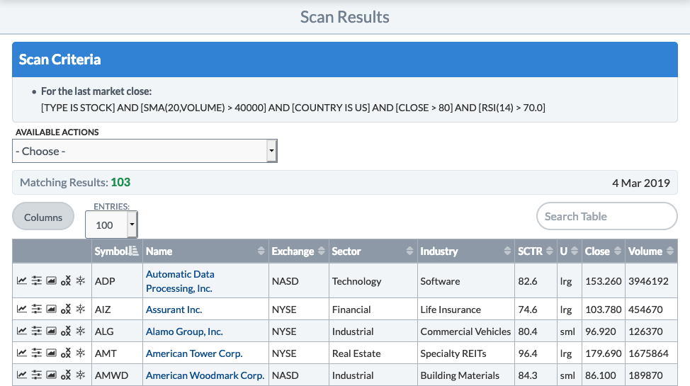Click the sliders settings icon for ALG
The height and width of the screenshot is (386, 690).
(37, 331)
